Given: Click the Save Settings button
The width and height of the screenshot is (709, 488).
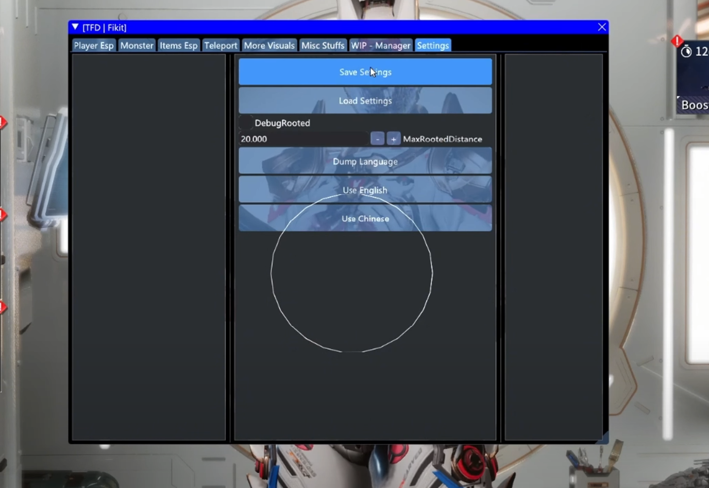Looking at the screenshot, I should [365, 72].
